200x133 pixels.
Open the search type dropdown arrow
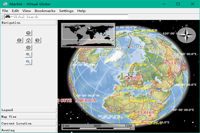pyautogui.click(x=12, y=17)
